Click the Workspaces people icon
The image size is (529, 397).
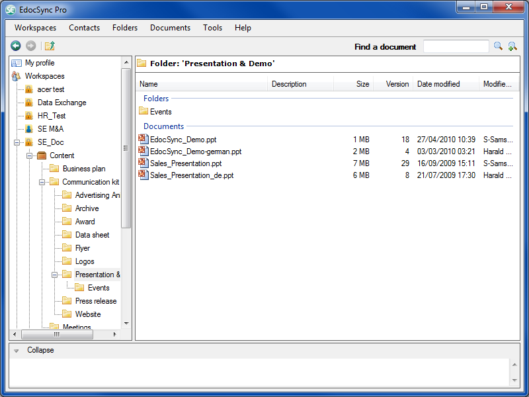(16, 76)
